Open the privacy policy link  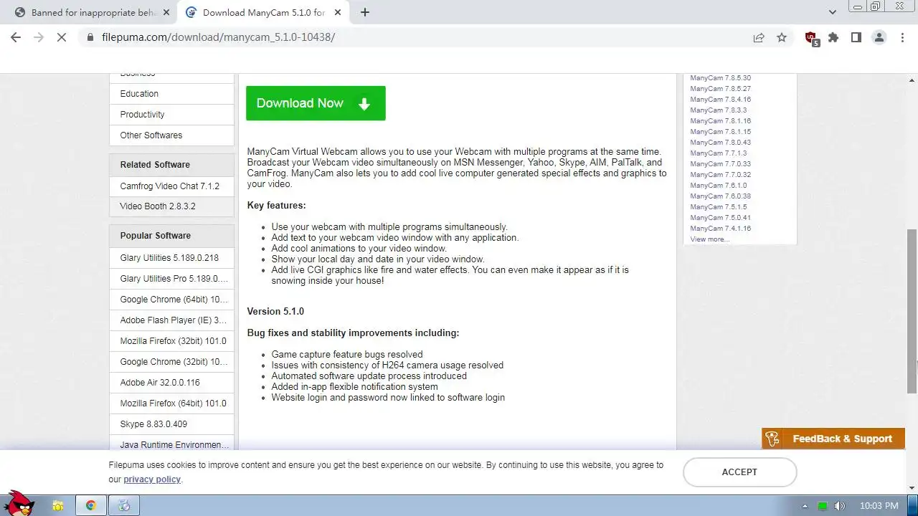coord(152,479)
